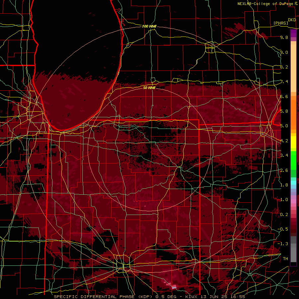The width and height of the screenshot is (299, 299).
Task: Select the 1.8 scale value
Action: pos(284,185)
